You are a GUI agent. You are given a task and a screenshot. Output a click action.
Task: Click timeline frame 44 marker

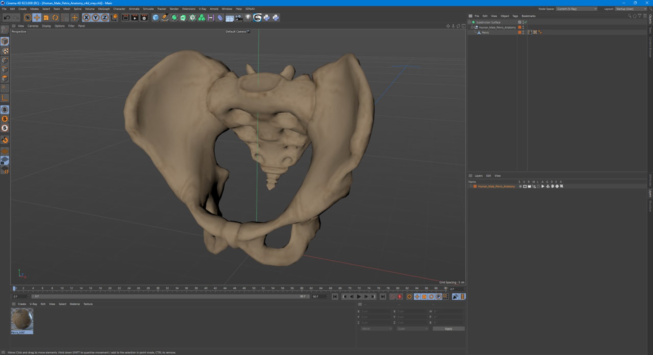224,289
